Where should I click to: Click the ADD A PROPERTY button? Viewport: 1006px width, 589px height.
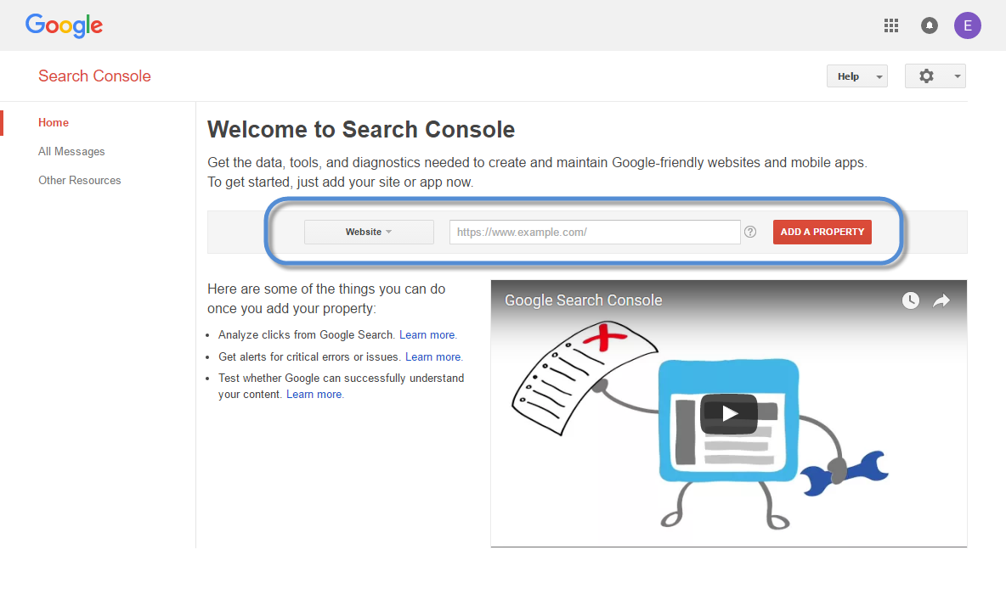822,232
